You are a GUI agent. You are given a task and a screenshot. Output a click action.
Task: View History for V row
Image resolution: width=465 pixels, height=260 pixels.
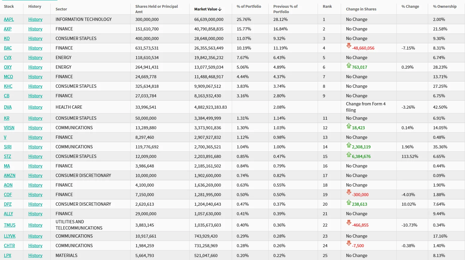pos(35,137)
